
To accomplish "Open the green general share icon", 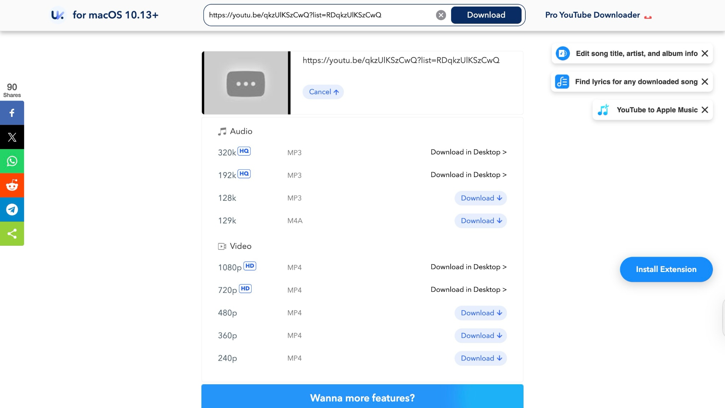I will 12,233.
